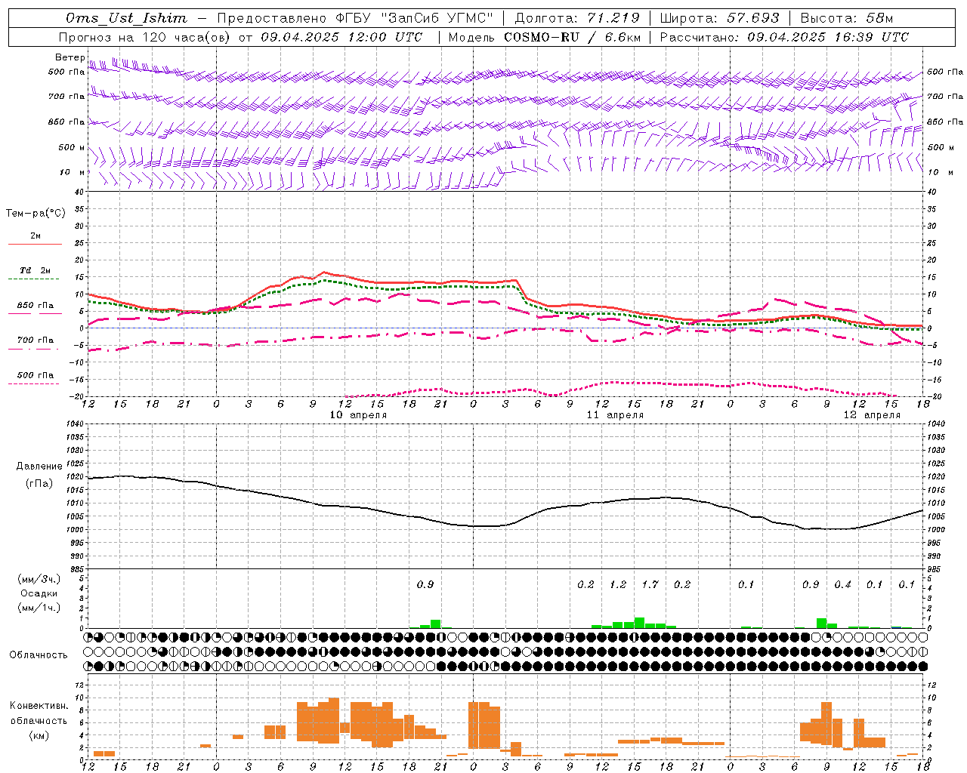Screen dimensions: 967x773
Task: Select the provider text ФГБУ "ЗапСиб УГМС"
Action: pyautogui.click(x=414, y=18)
